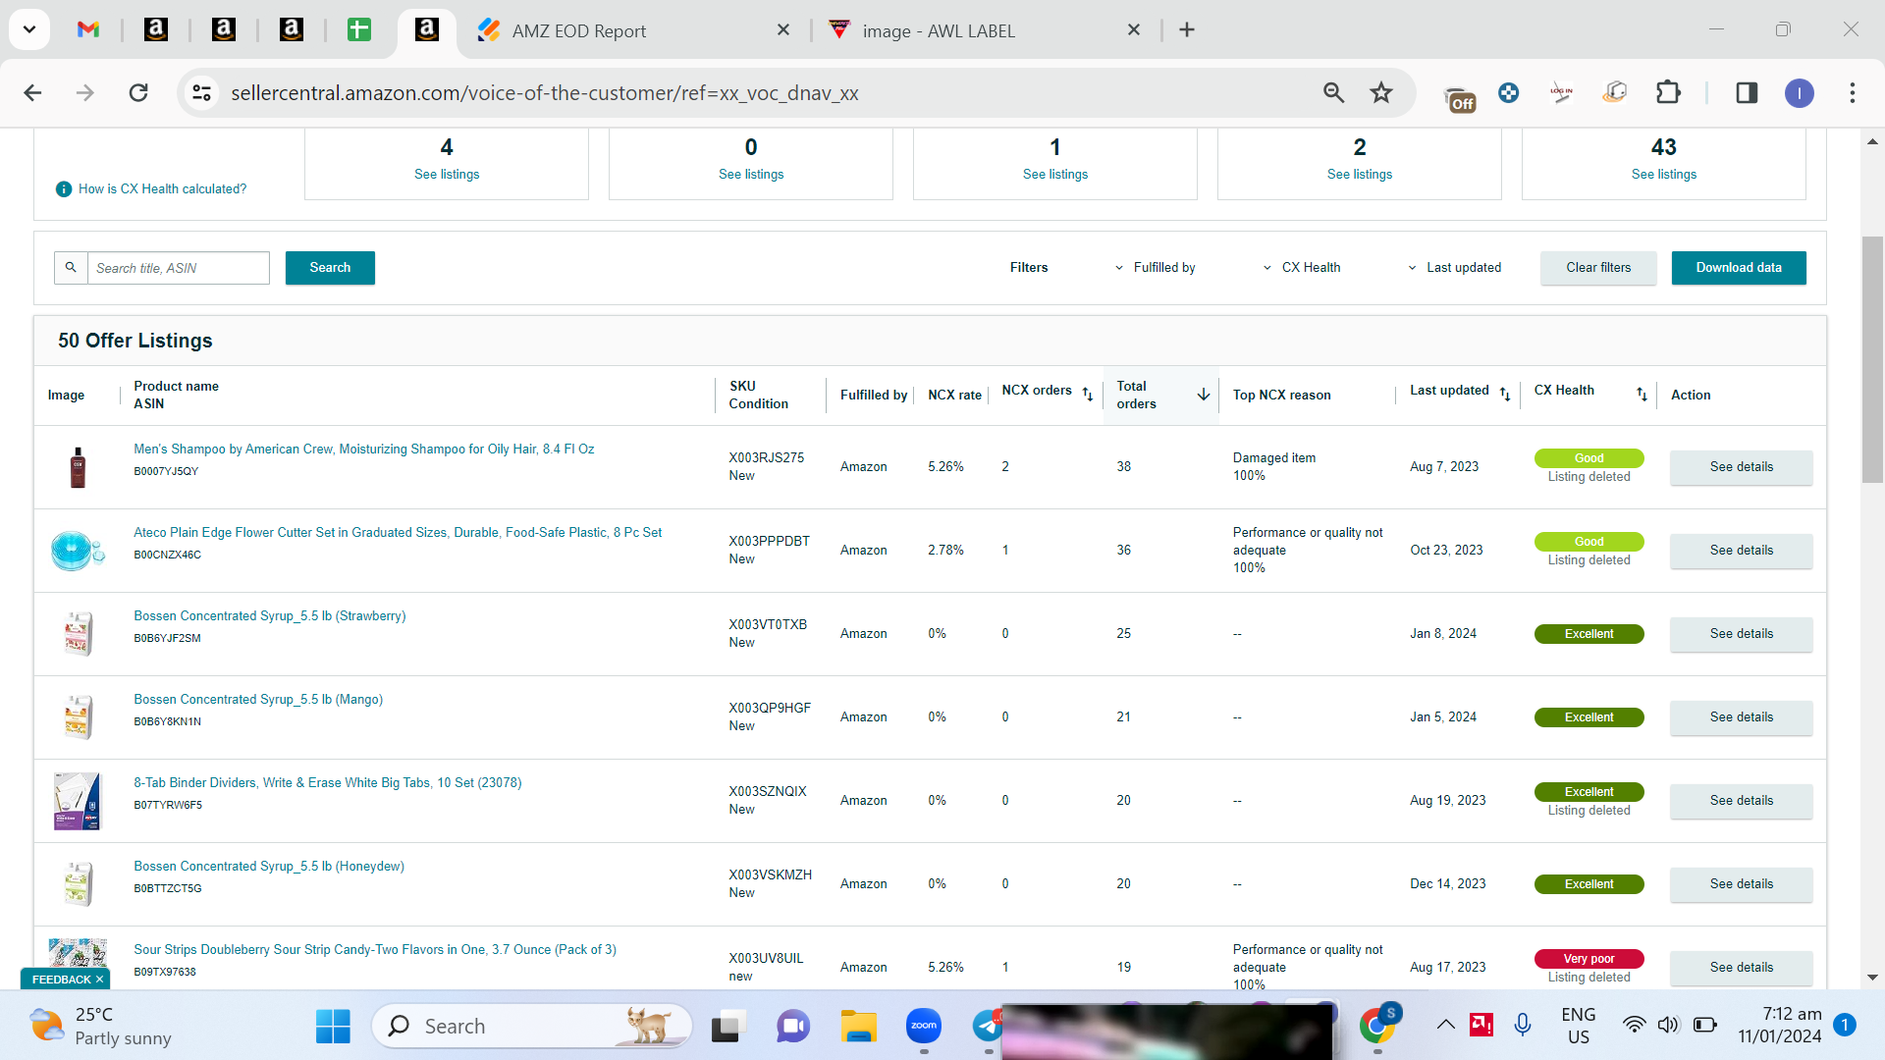1885x1060 pixels.
Task: Open the Chrome profile avatar
Action: pyautogui.click(x=1799, y=93)
